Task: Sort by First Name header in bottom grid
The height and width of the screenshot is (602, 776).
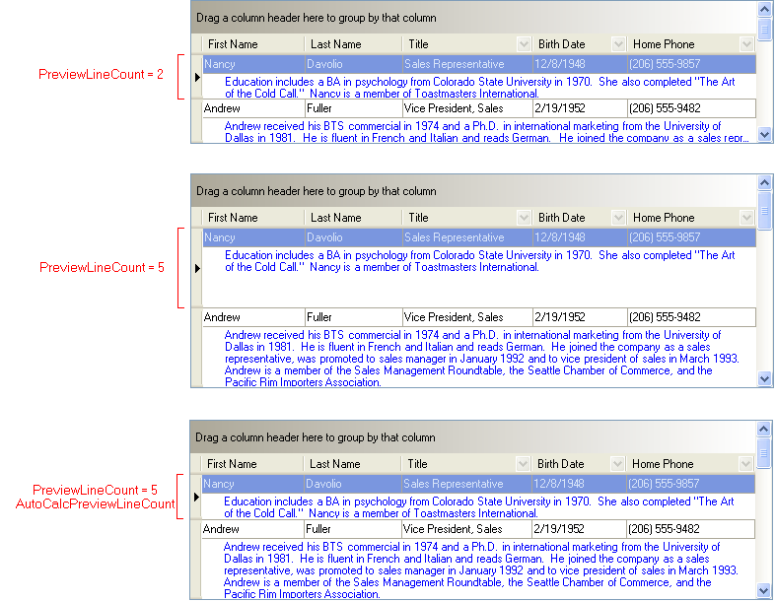Action: (252, 464)
